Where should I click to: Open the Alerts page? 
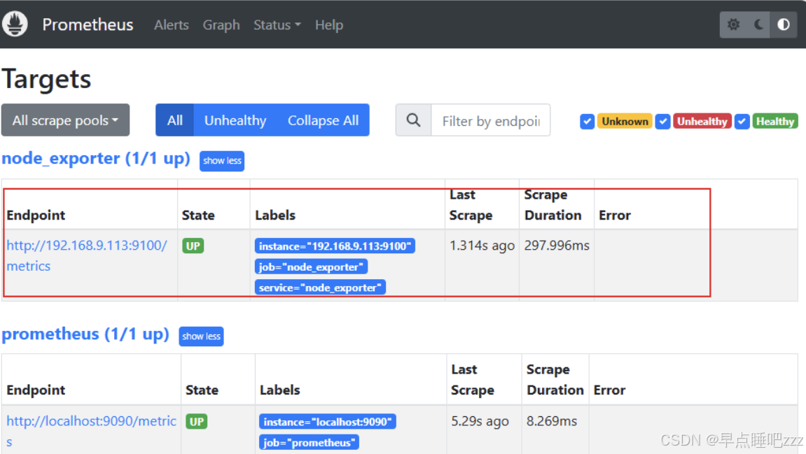[171, 24]
